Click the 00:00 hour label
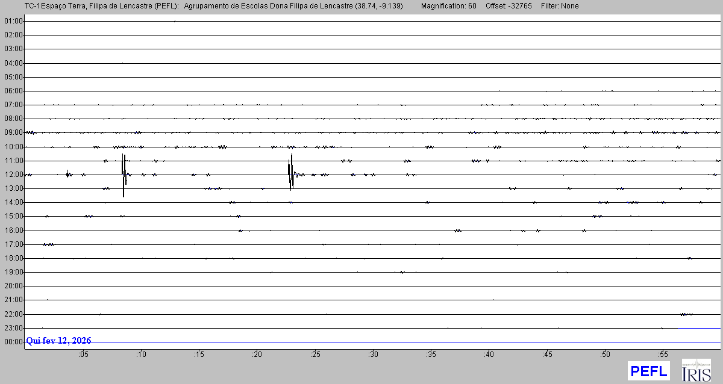 (x=13, y=342)
